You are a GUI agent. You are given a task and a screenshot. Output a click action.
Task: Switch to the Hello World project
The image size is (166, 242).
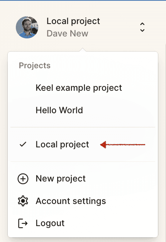[83, 110]
